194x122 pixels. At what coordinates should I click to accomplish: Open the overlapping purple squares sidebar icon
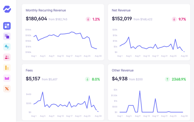coord(7,36)
